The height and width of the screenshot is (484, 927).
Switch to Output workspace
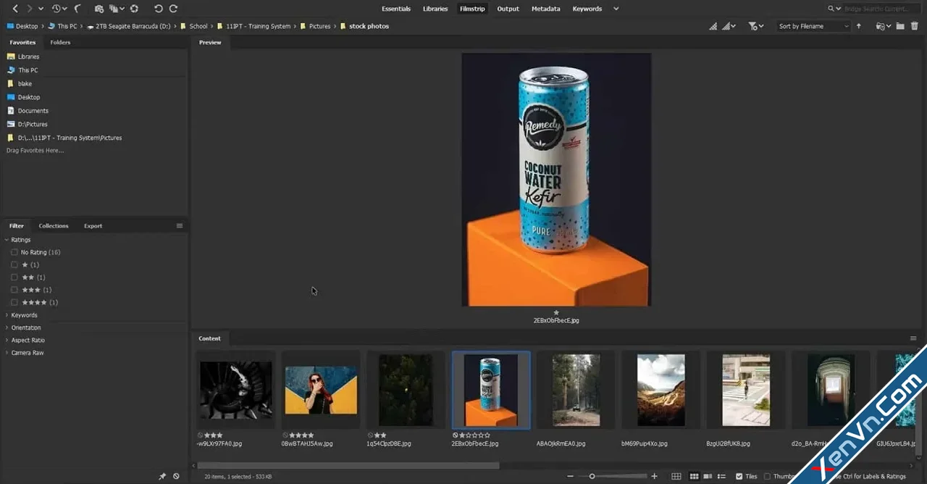[x=508, y=9]
